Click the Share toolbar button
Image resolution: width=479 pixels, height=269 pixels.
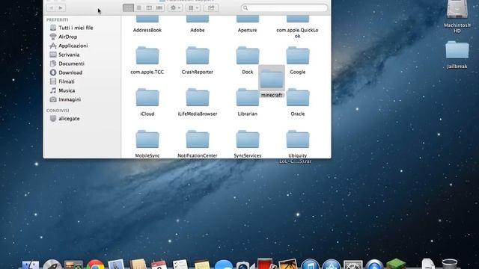(x=211, y=8)
